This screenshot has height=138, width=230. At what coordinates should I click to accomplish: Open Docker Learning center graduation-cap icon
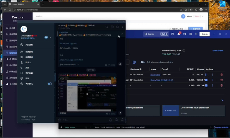pyautogui.click(x=184, y=34)
